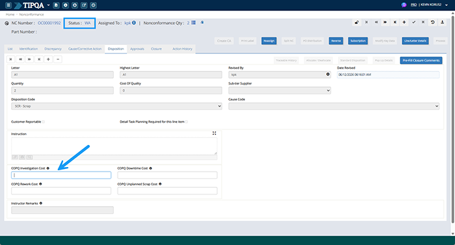Click the round purple icon beside PRD in the header
455x245 pixels.
pyautogui.click(x=404, y=5)
